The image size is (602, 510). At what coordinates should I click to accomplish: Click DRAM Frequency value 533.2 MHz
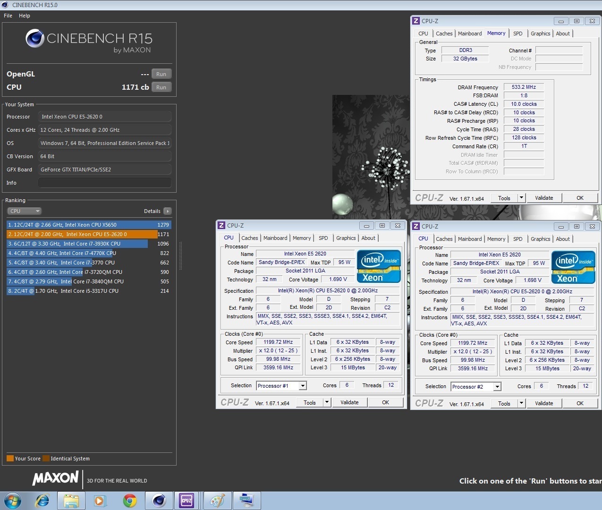click(524, 87)
